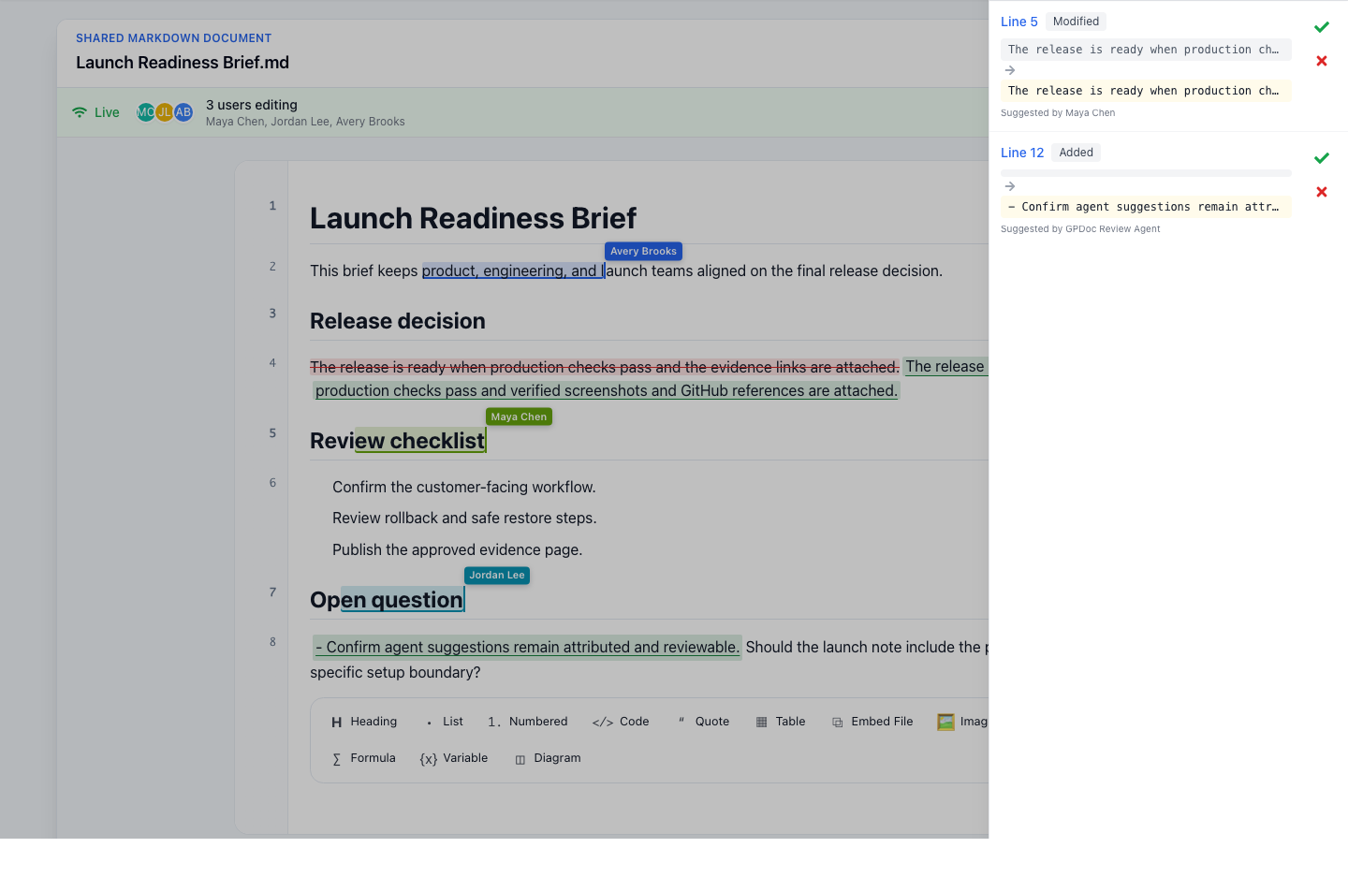Screen dimensions: 1348x877
Task: Open the Line 12 link in suggestions panel
Action: (1021, 153)
